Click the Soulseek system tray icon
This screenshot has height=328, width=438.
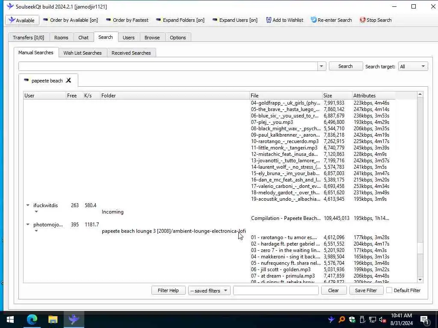coord(331,319)
